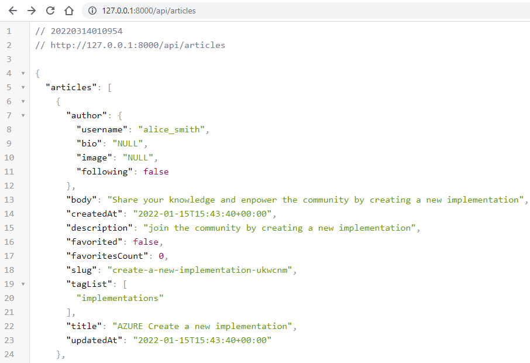
Task: Select the description value "join the community..."
Action: tap(279, 228)
